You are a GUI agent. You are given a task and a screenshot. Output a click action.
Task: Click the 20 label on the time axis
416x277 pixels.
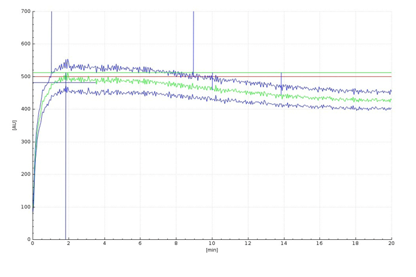tap(392, 243)
